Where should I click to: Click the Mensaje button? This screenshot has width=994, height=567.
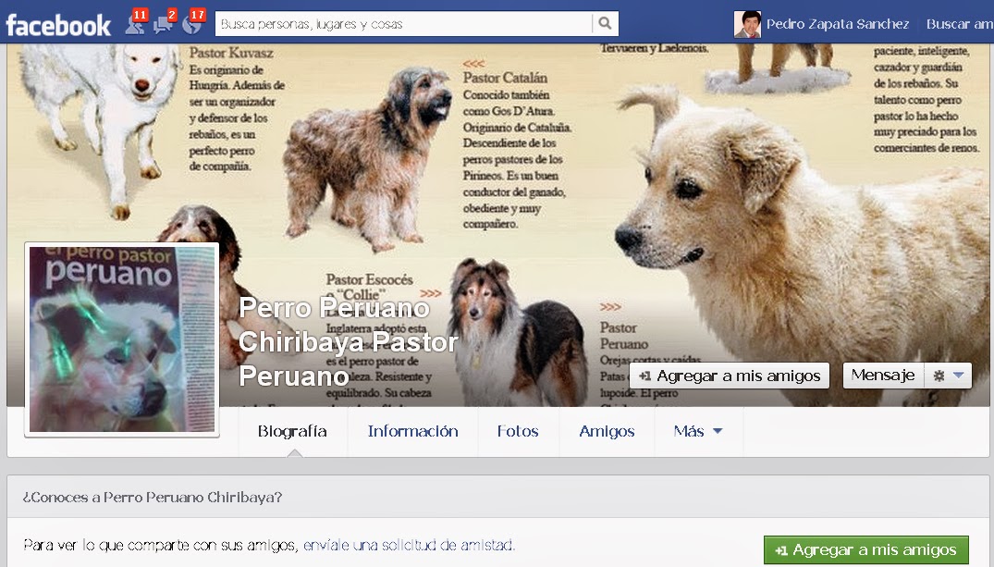(x=883, y=376)
